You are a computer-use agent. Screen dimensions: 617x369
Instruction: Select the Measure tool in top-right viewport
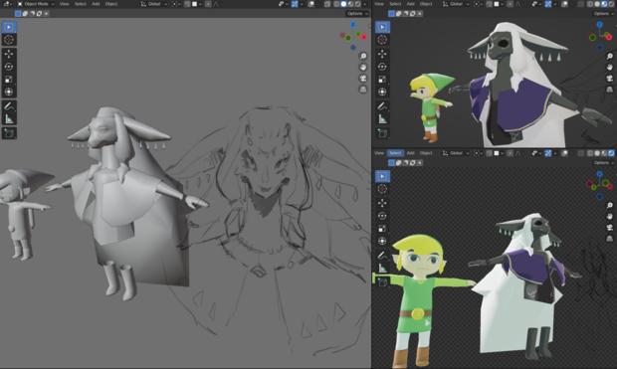(382, 118)
